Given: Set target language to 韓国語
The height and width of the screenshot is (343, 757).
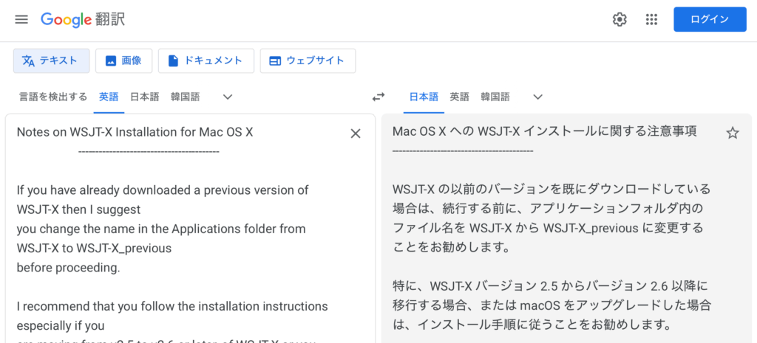Looking at the screenshot, I should click(x=495, y=97).
